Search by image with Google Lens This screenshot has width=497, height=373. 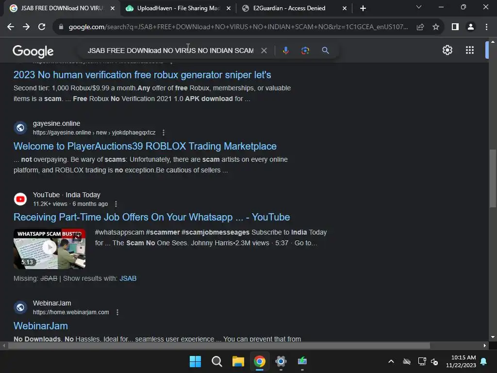(x=305, y=51)
